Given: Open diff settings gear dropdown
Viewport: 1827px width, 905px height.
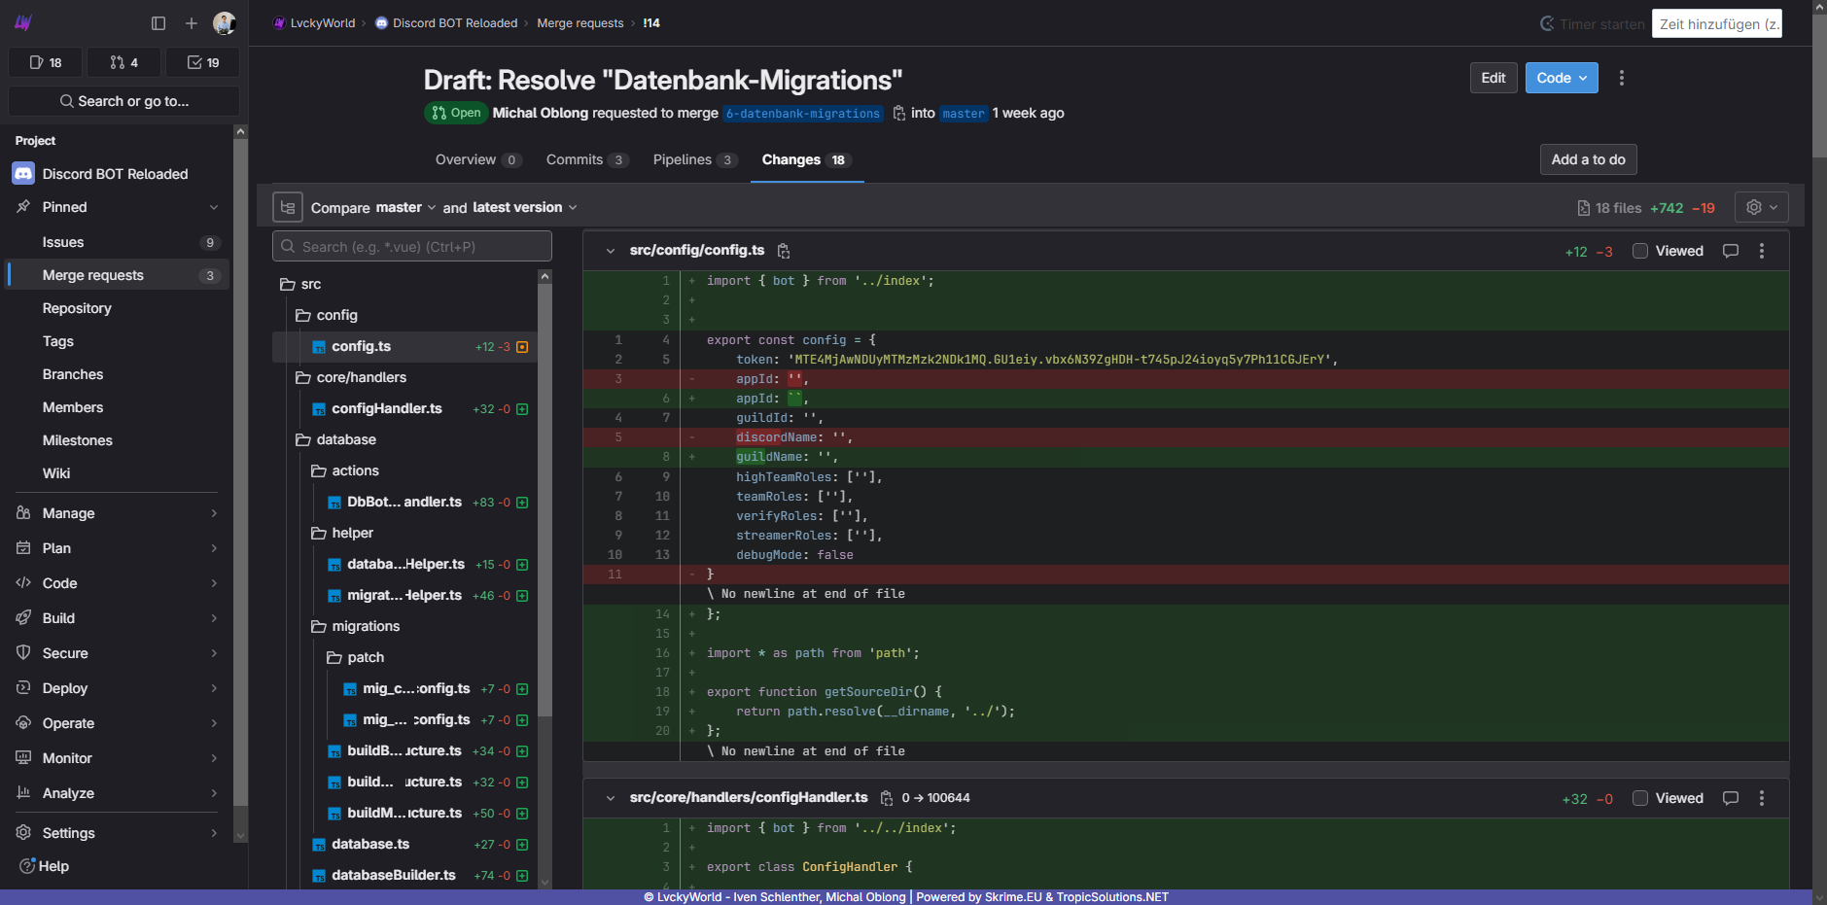Looking at the screenshot, I should pyautogui.click(x=1761, y=207).
